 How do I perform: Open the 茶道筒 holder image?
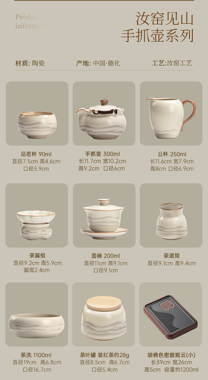pyautogui.click(x=171, y=215)
